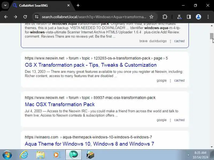Expand options menu for Mac OSX Transformation Pack
Image resolution: width=214 pixels, height=160 pixels.
point(170,120)
